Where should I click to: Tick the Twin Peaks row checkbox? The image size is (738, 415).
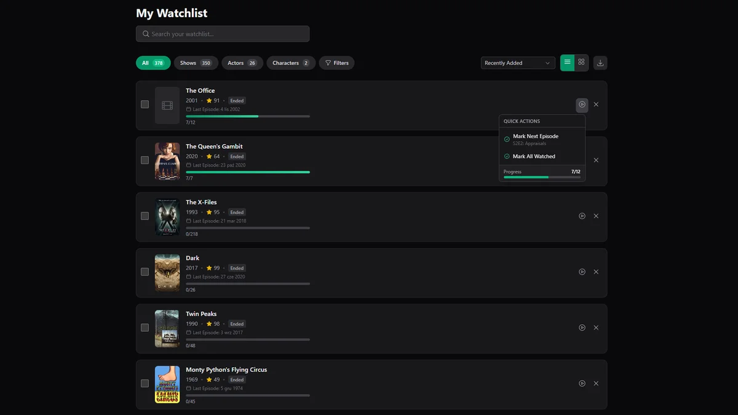[x=145, y=328]
